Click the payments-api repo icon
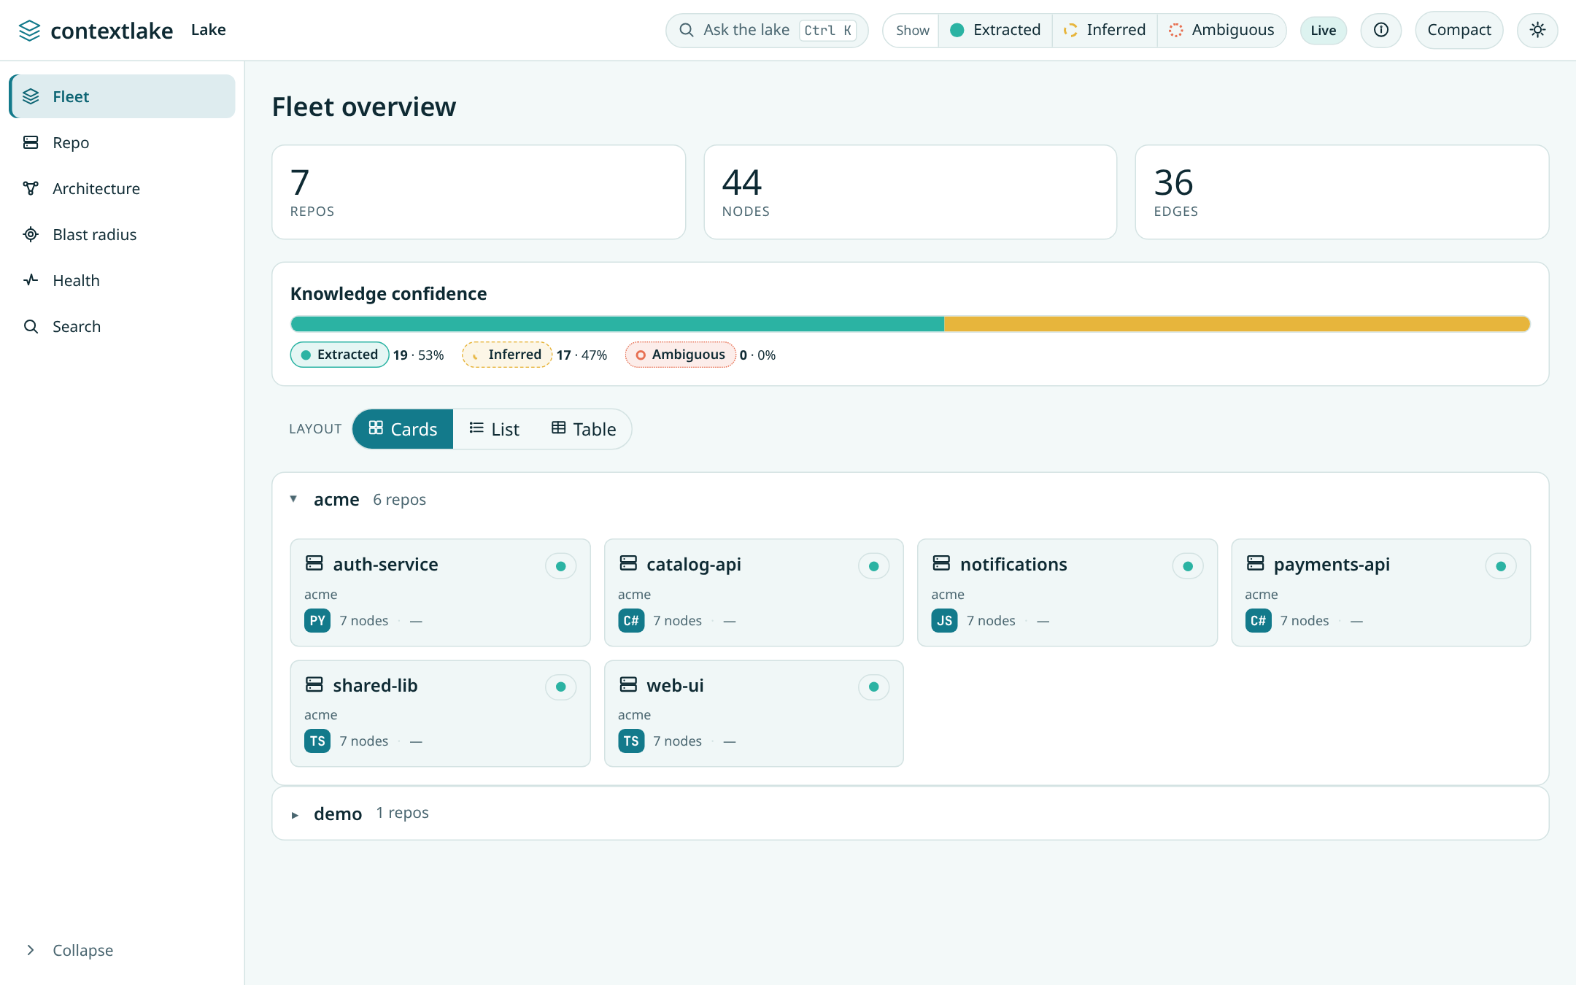Viewport: 1576px width, 985px height. click(x=1255, y=563)
